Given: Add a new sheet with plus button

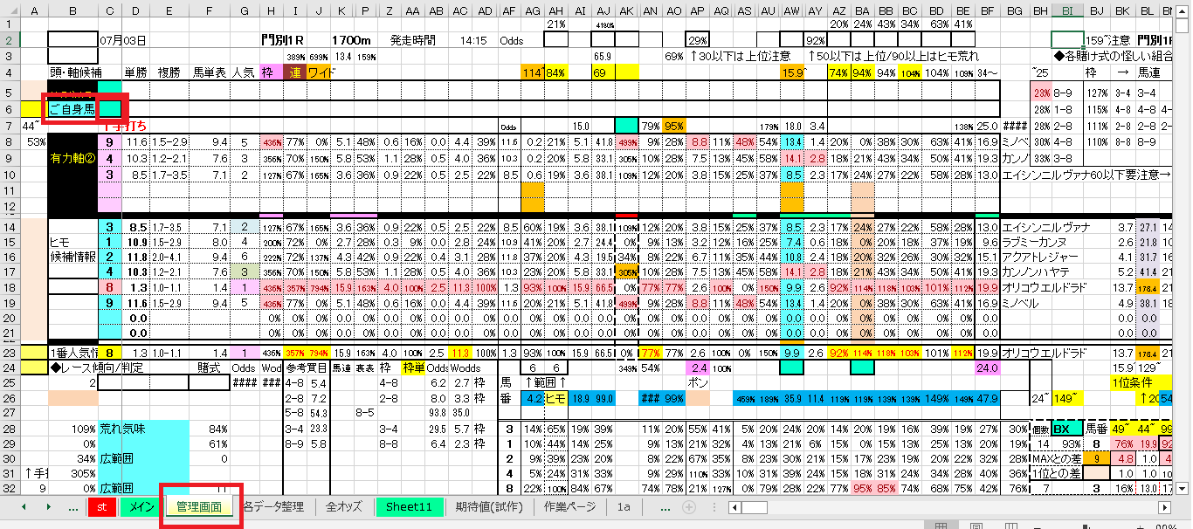Looking at the screenshot, I should pyautogui.click(x=688, y=506).
